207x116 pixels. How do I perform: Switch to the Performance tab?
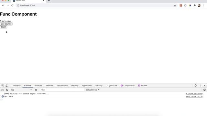[62, 85]
